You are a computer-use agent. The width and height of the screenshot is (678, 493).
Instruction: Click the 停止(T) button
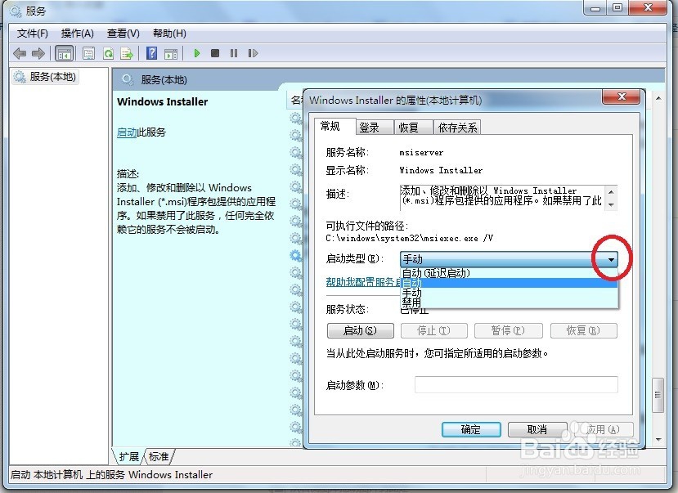click(433, 330)
